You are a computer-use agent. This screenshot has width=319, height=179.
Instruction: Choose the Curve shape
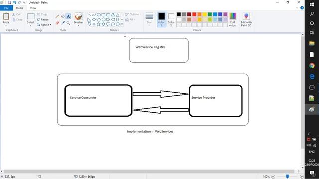pos(94,15)
